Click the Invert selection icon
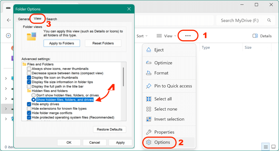This screenshot has width=279, height=151. 149,119
